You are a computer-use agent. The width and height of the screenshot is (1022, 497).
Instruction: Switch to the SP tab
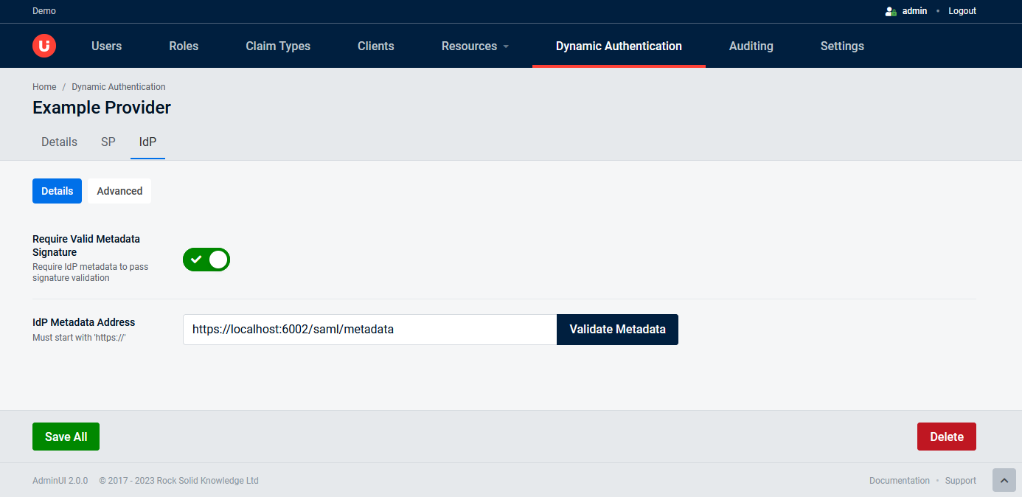pyautogui.click(x=108, y=142)
